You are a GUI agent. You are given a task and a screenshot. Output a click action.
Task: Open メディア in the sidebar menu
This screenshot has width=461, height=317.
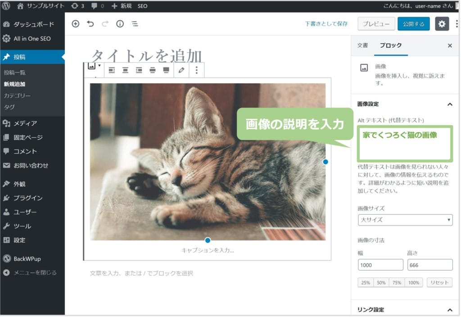(x=25, y=123)
